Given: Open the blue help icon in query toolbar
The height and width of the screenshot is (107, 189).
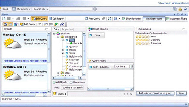Looking at the screenshot, I should pos(116,19).
